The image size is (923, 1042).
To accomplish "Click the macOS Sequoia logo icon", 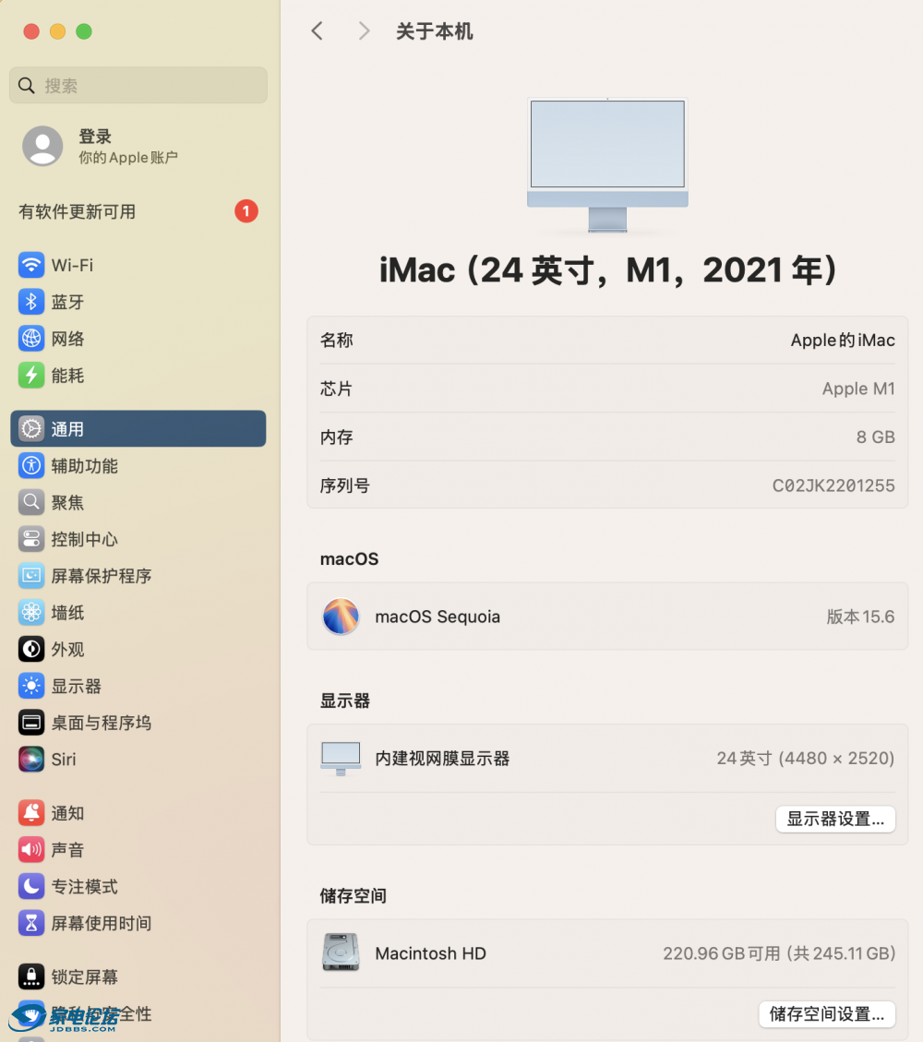I will (341, 616).
